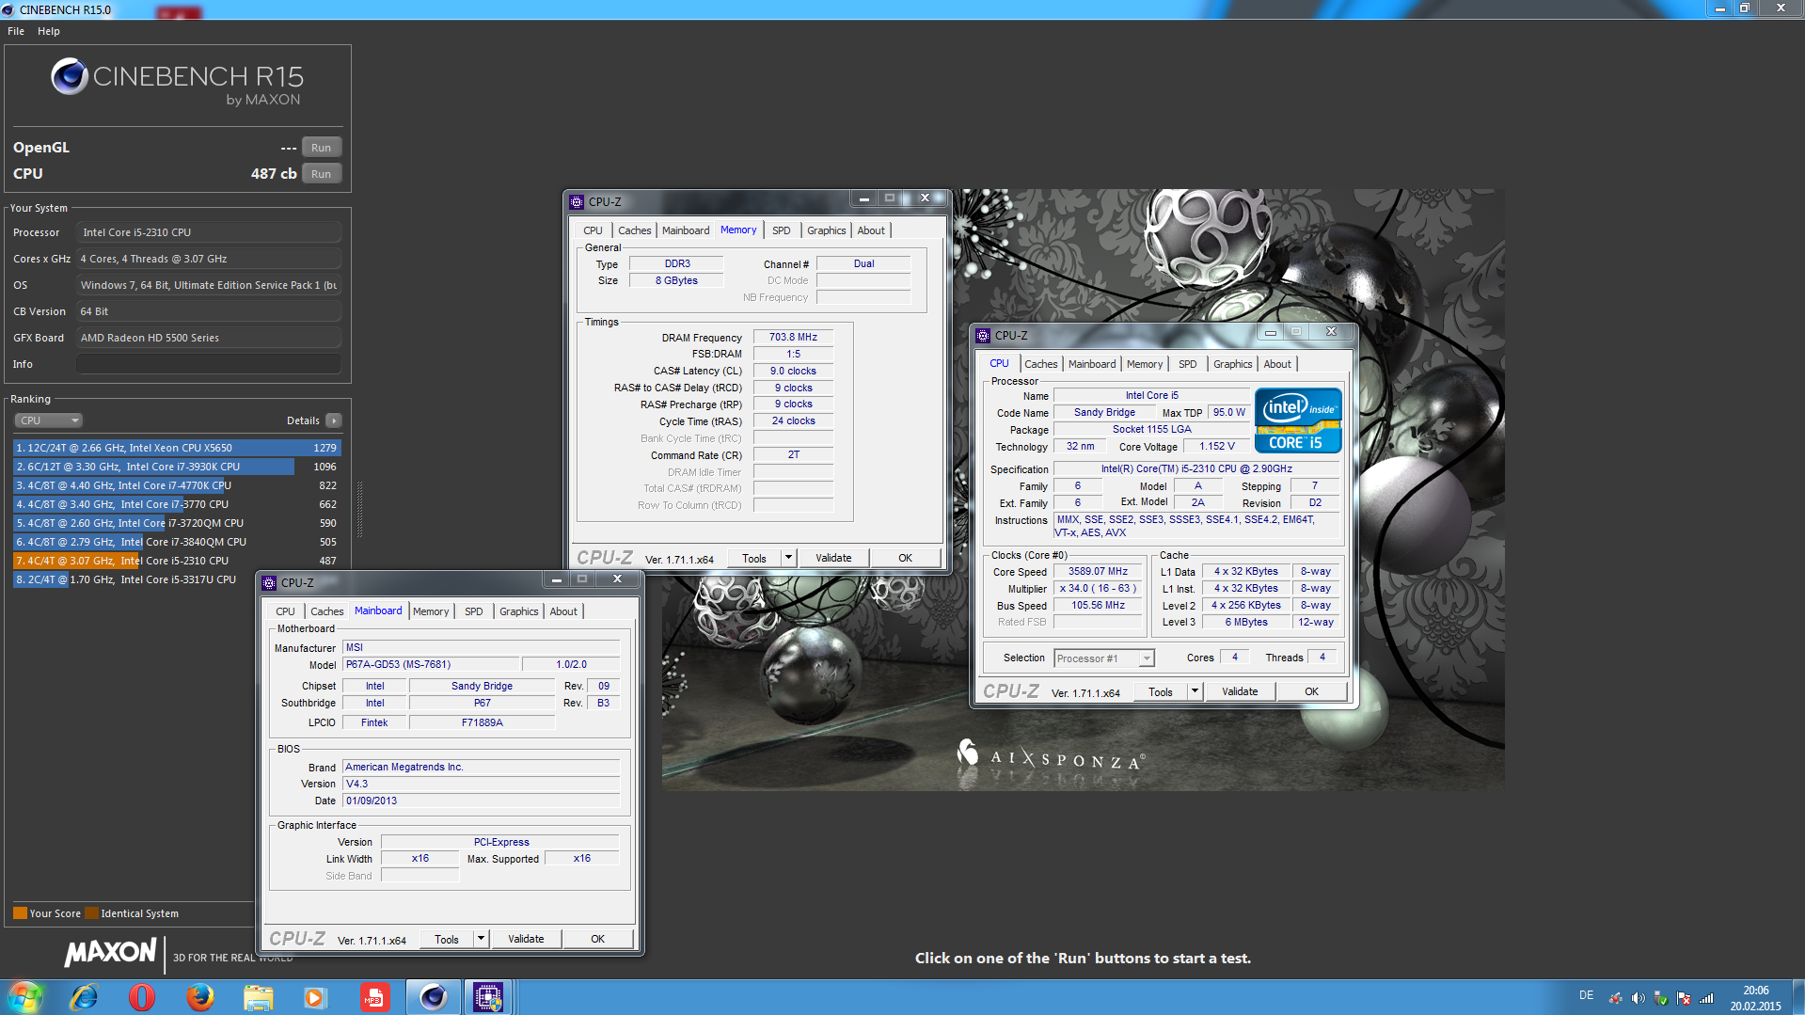Open the Windows Start orb
The height and width of the screenshot is (1015, 1805).
coord(25,997)
